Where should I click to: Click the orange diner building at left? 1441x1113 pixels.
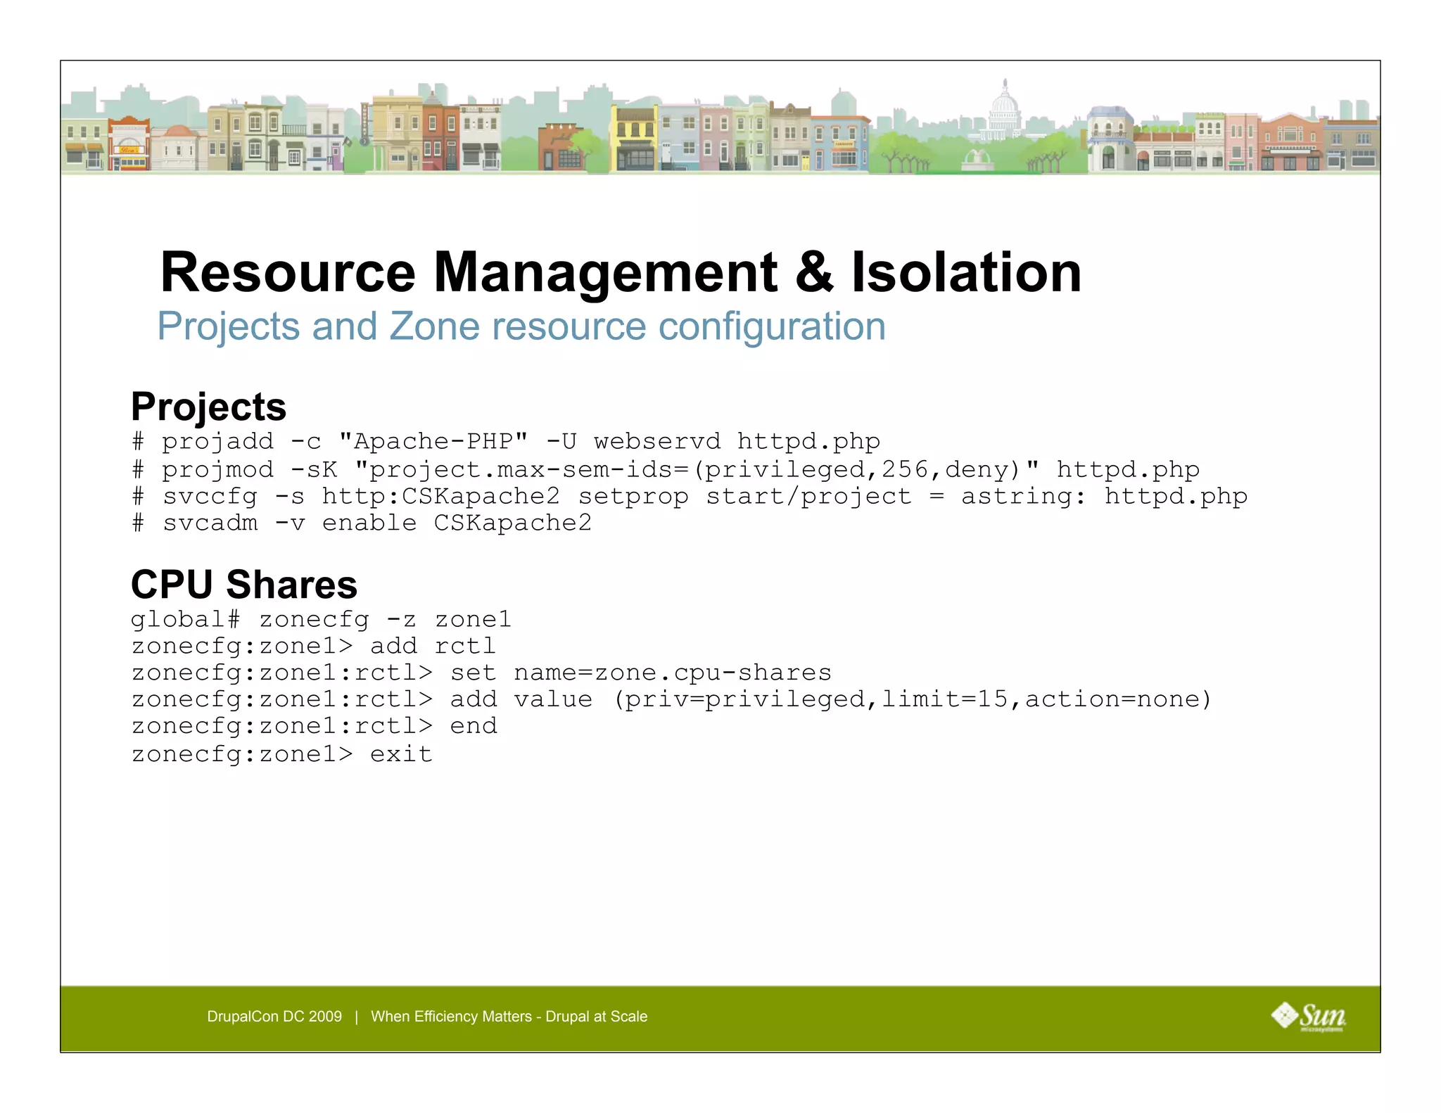pos(129,144)
